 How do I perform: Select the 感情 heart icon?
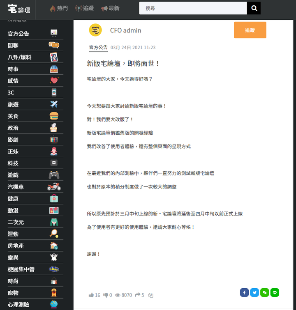coord(54,80)
